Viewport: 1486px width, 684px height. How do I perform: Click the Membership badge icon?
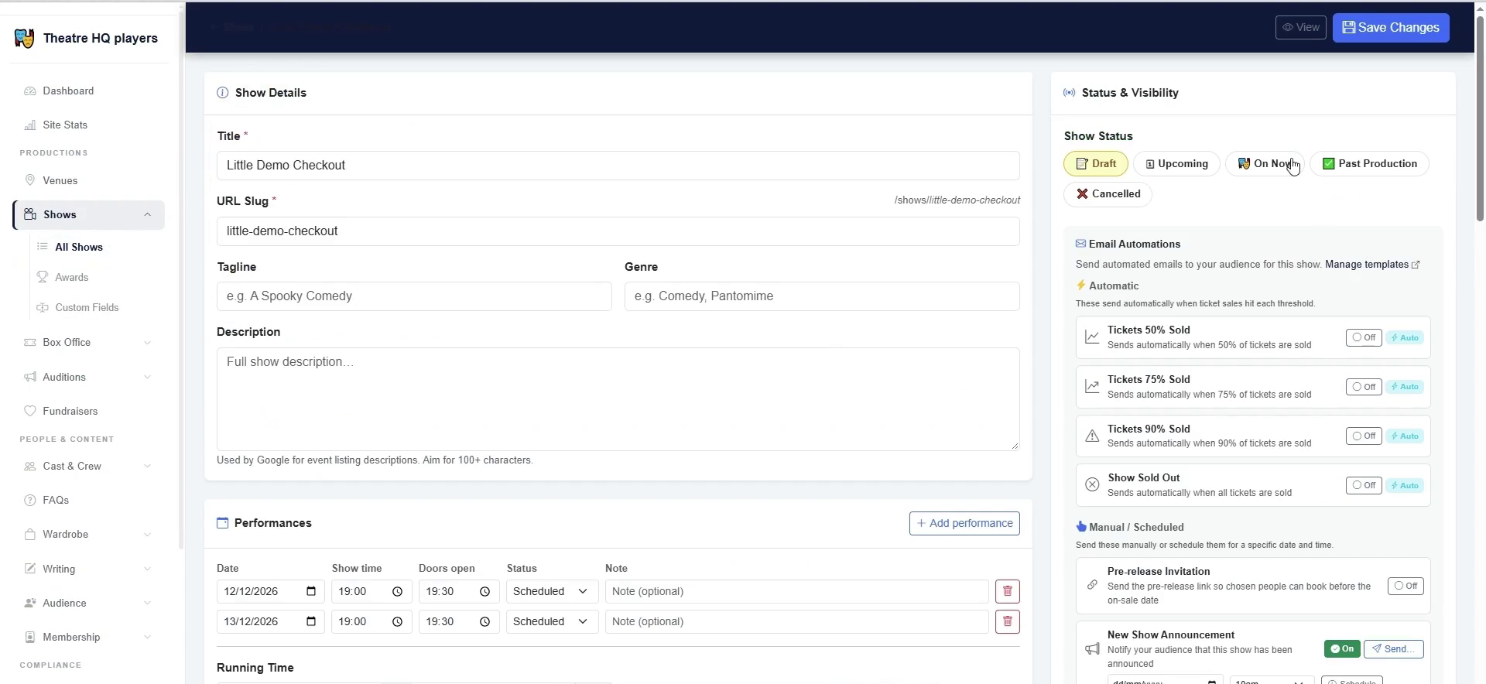30,637
